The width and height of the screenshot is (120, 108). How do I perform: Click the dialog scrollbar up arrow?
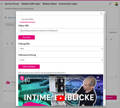tap(105, 13)
